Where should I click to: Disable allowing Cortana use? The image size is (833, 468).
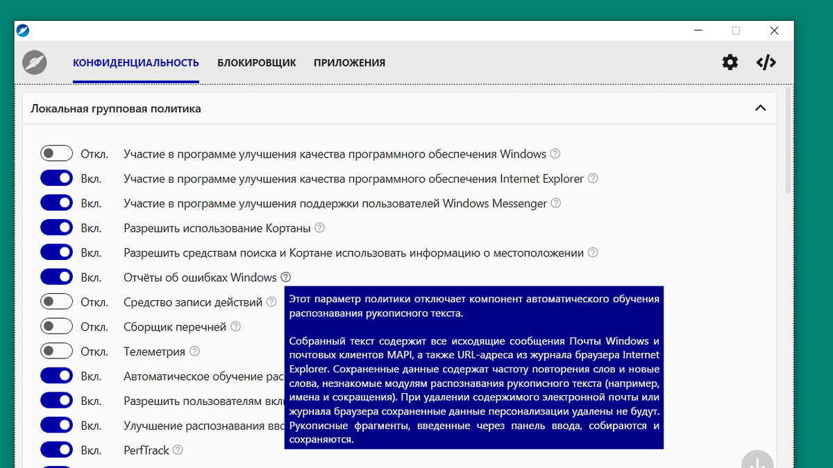[x=57, y=228]
